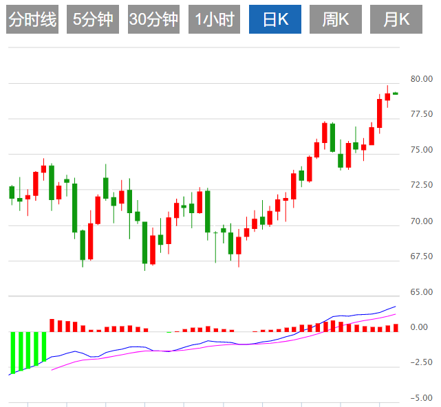The height and width of the screenshot is (407, 441).
Task: Show the 1小时 chart view
Action: point(215,19)
